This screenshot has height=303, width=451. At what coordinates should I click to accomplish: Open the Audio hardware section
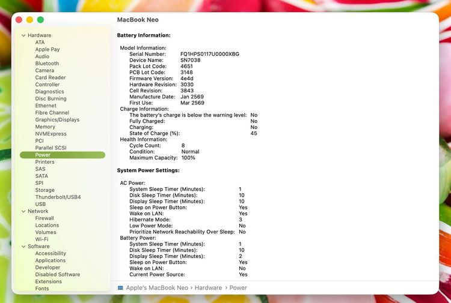tap(42, 56)
